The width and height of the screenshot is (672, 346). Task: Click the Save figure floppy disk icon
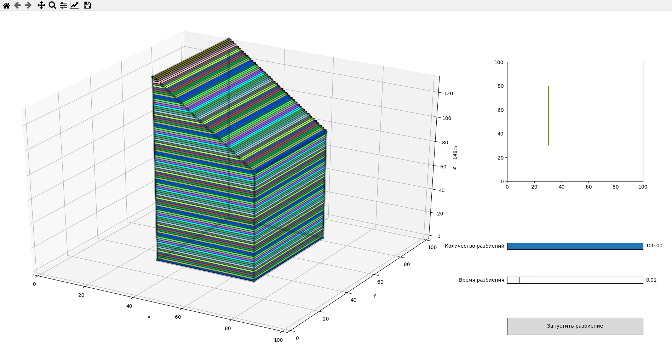[87, 5]
